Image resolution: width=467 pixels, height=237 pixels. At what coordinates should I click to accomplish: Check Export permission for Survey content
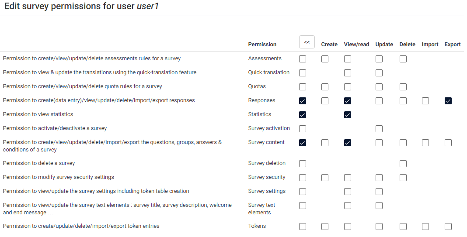448,143
